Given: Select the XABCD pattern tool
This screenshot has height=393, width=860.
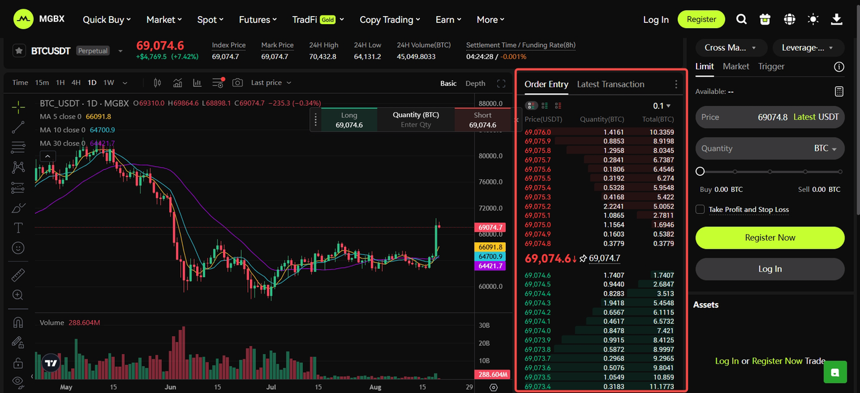Looking at the screenshot, I should point(18,167).
